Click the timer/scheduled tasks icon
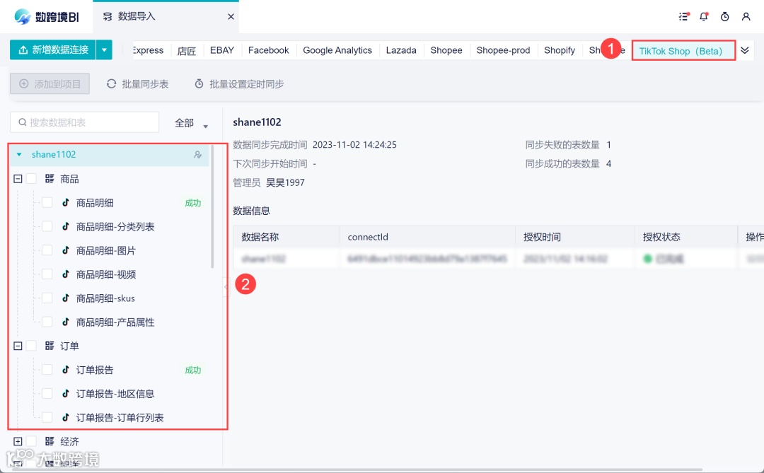 click(x=725, y=16)
